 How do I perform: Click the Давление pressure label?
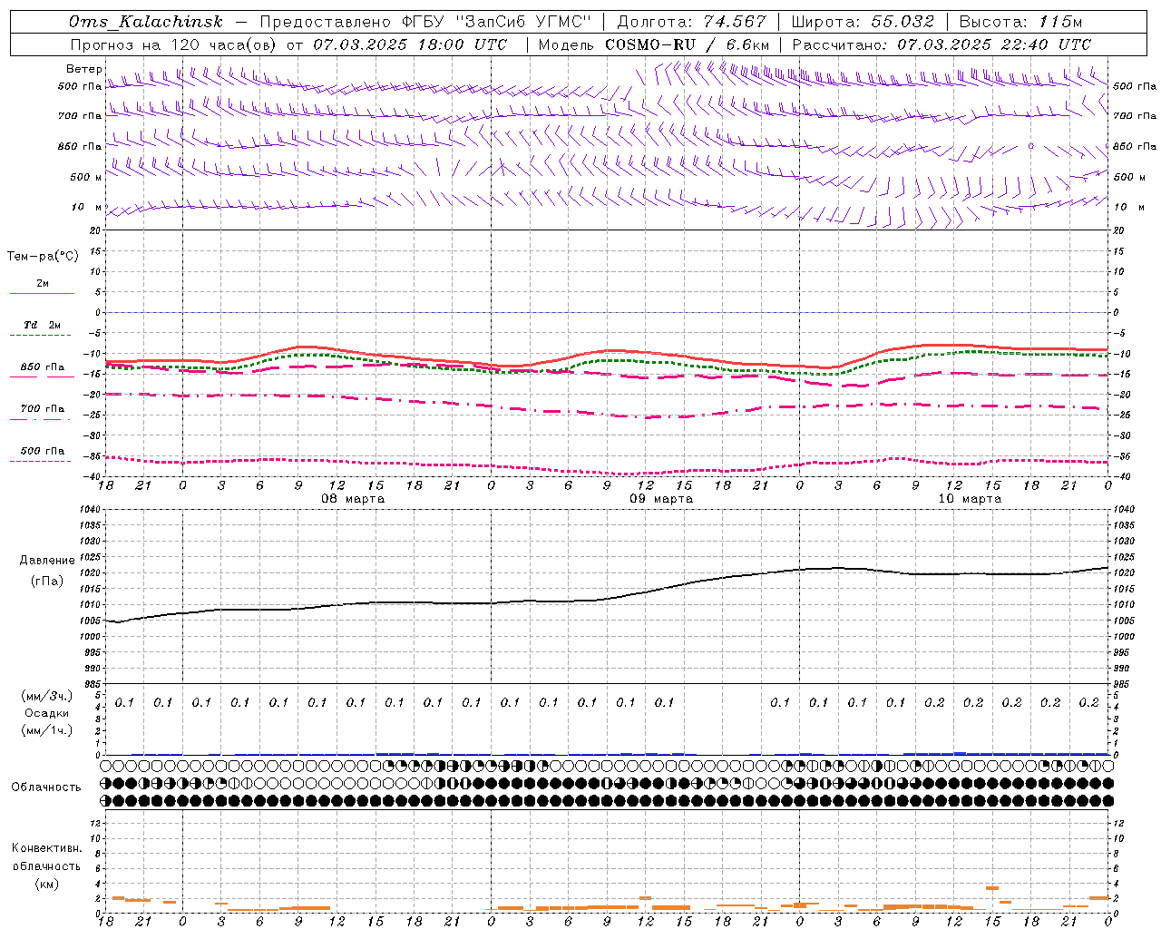(x=47, y=561)
